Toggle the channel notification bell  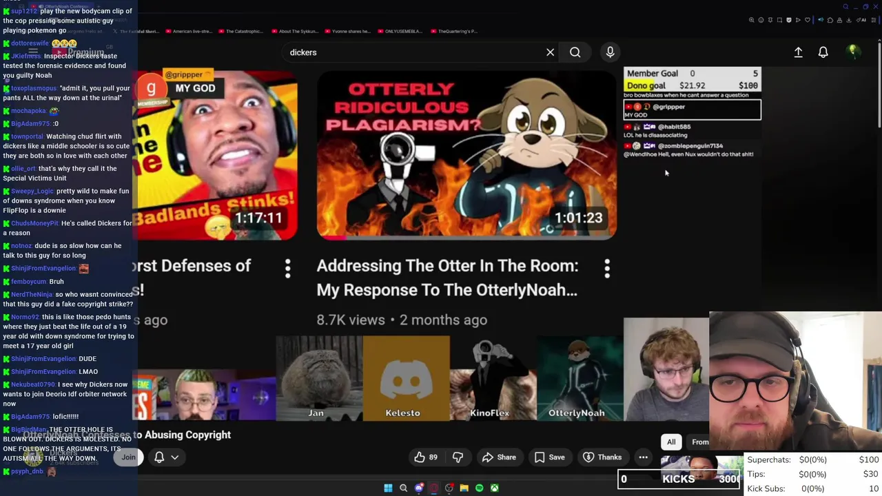tap(159, 457)
